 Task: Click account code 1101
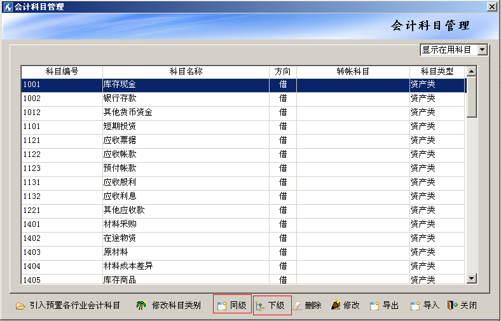click(32, 126)
